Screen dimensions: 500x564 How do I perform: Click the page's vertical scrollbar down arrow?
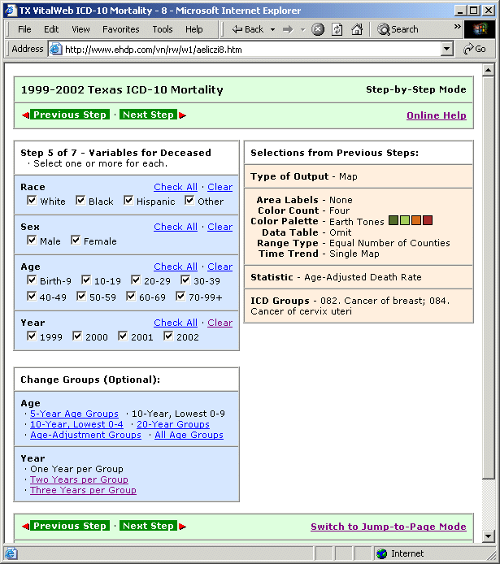tap(488, 536)
